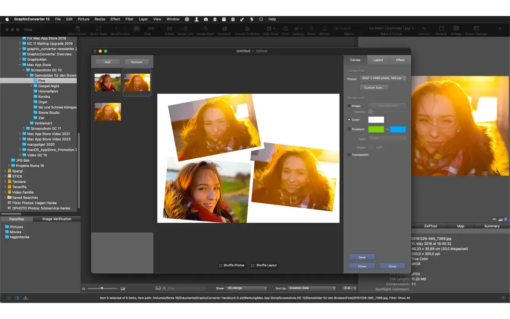Click the Done button

coord(392,266)
